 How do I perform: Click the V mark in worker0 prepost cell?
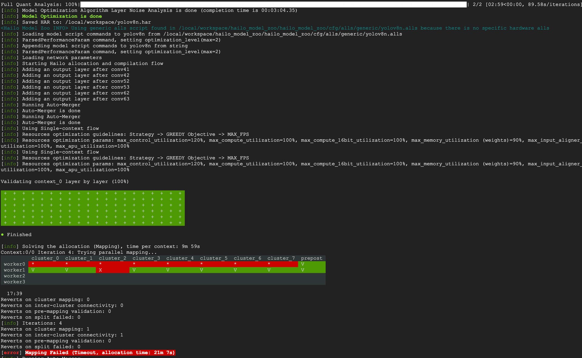point(303,264)
